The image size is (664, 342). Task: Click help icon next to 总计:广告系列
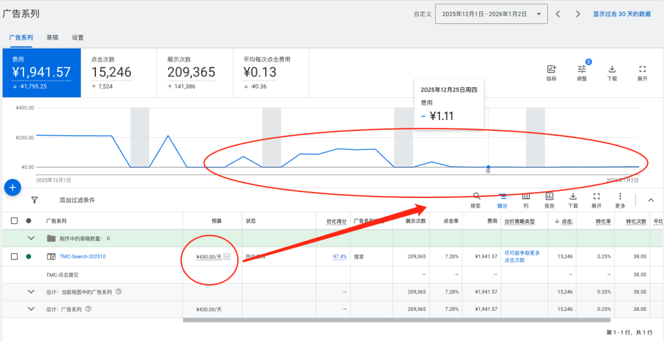coord(88,309)
